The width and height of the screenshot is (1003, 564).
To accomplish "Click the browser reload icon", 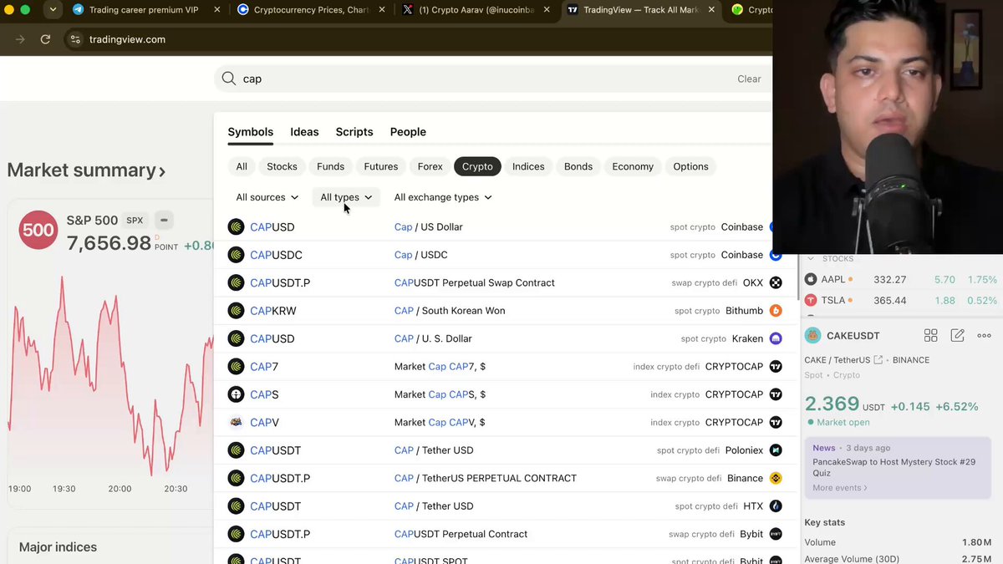I will pyautogui.click(x=45, y=39).
